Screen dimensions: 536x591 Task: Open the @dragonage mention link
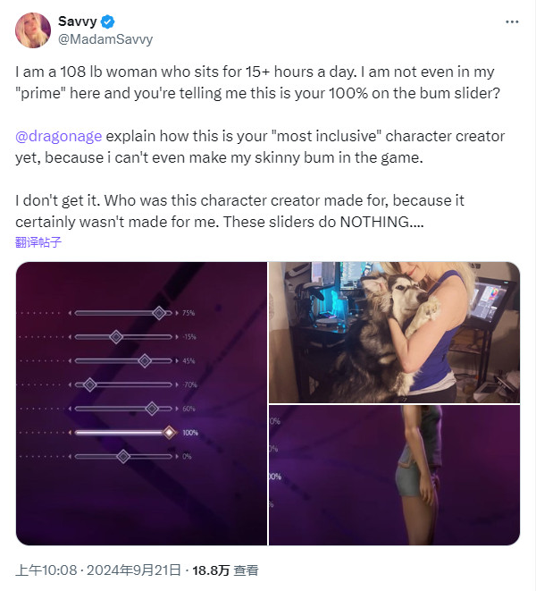click(x=59, y=137)
